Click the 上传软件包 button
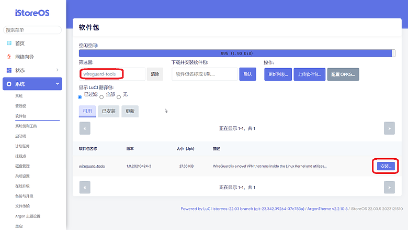 click(309, 74)
